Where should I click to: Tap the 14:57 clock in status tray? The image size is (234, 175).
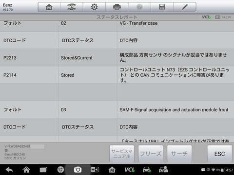tap(228, 170)
